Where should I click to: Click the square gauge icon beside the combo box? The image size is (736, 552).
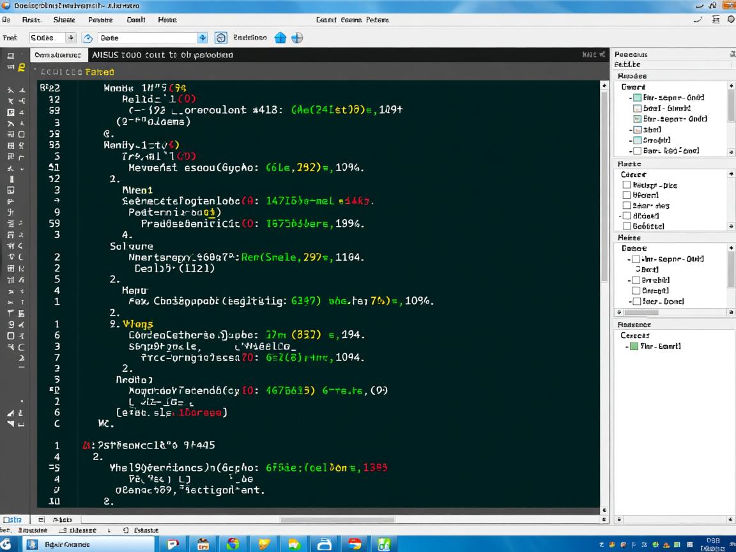(221, 38)
